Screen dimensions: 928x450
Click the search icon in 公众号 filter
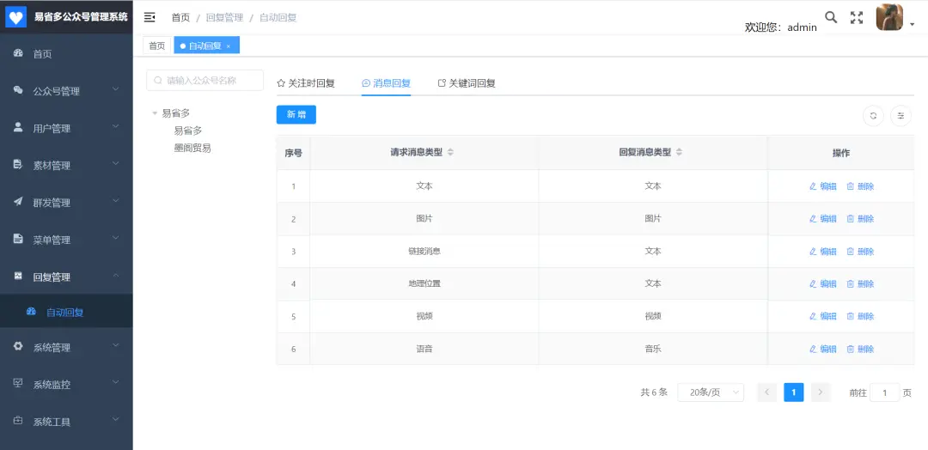coord(158,81)
